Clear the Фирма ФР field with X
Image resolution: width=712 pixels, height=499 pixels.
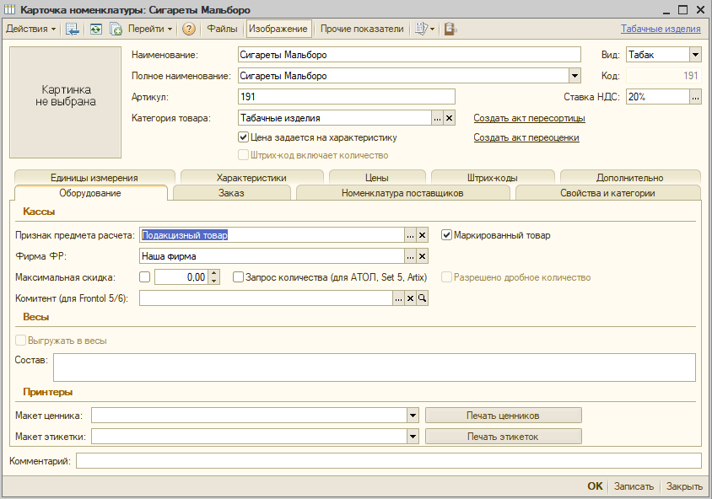(423, 256)
